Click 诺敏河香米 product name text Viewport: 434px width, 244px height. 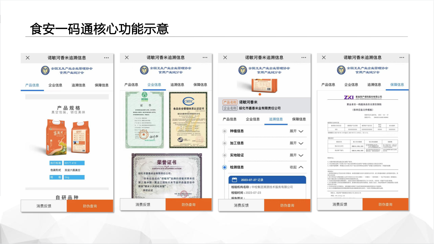pos(248,102)
